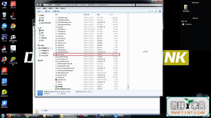
Task: Switch to PC Manager taskbar button
Action: click(122, 116)
